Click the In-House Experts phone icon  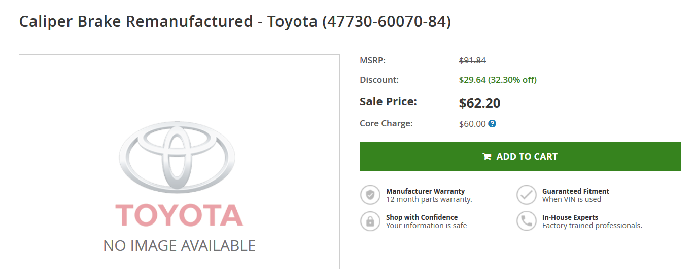click(x=527, y=221)
